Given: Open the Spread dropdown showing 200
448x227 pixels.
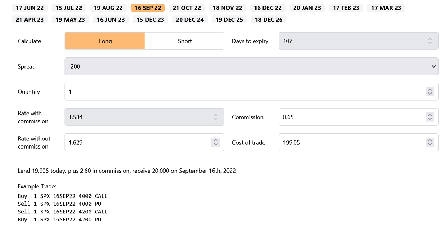Looking at the screenshot, I should tap(251, 66).
